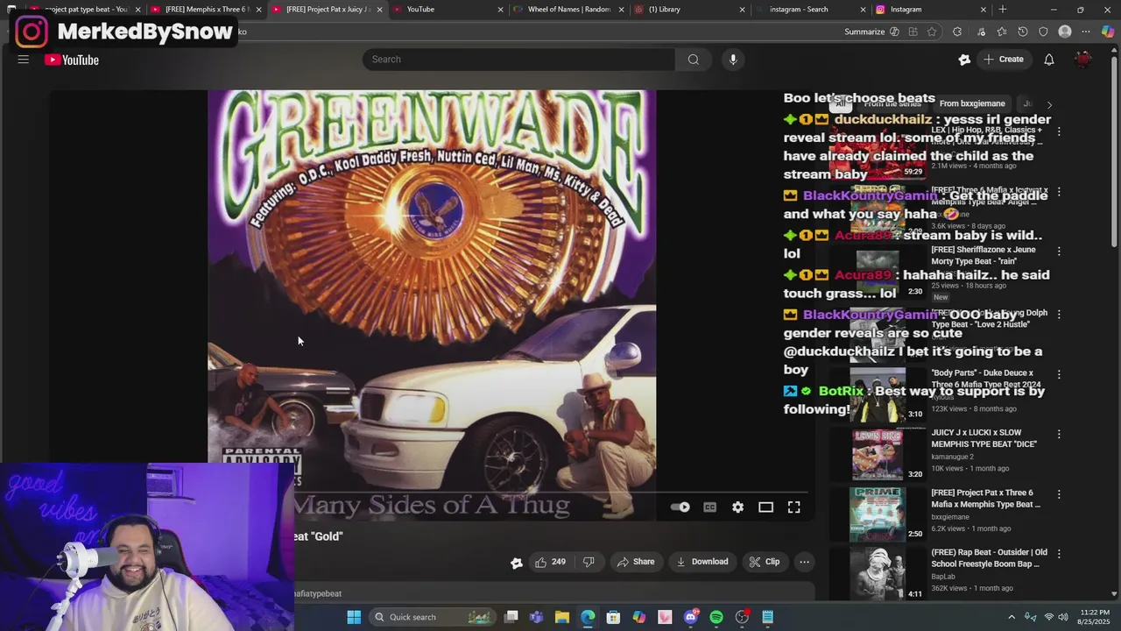Toggle subtitles/closed captions button
This screenshot has width=1121, height=631.
(709, 507)
